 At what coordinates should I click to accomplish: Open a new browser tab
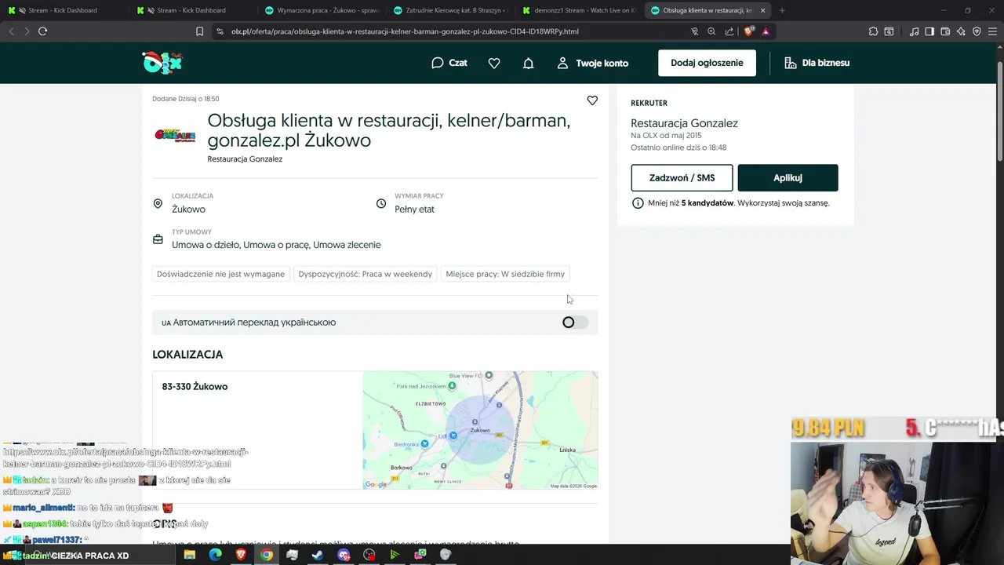click(782, 10)
